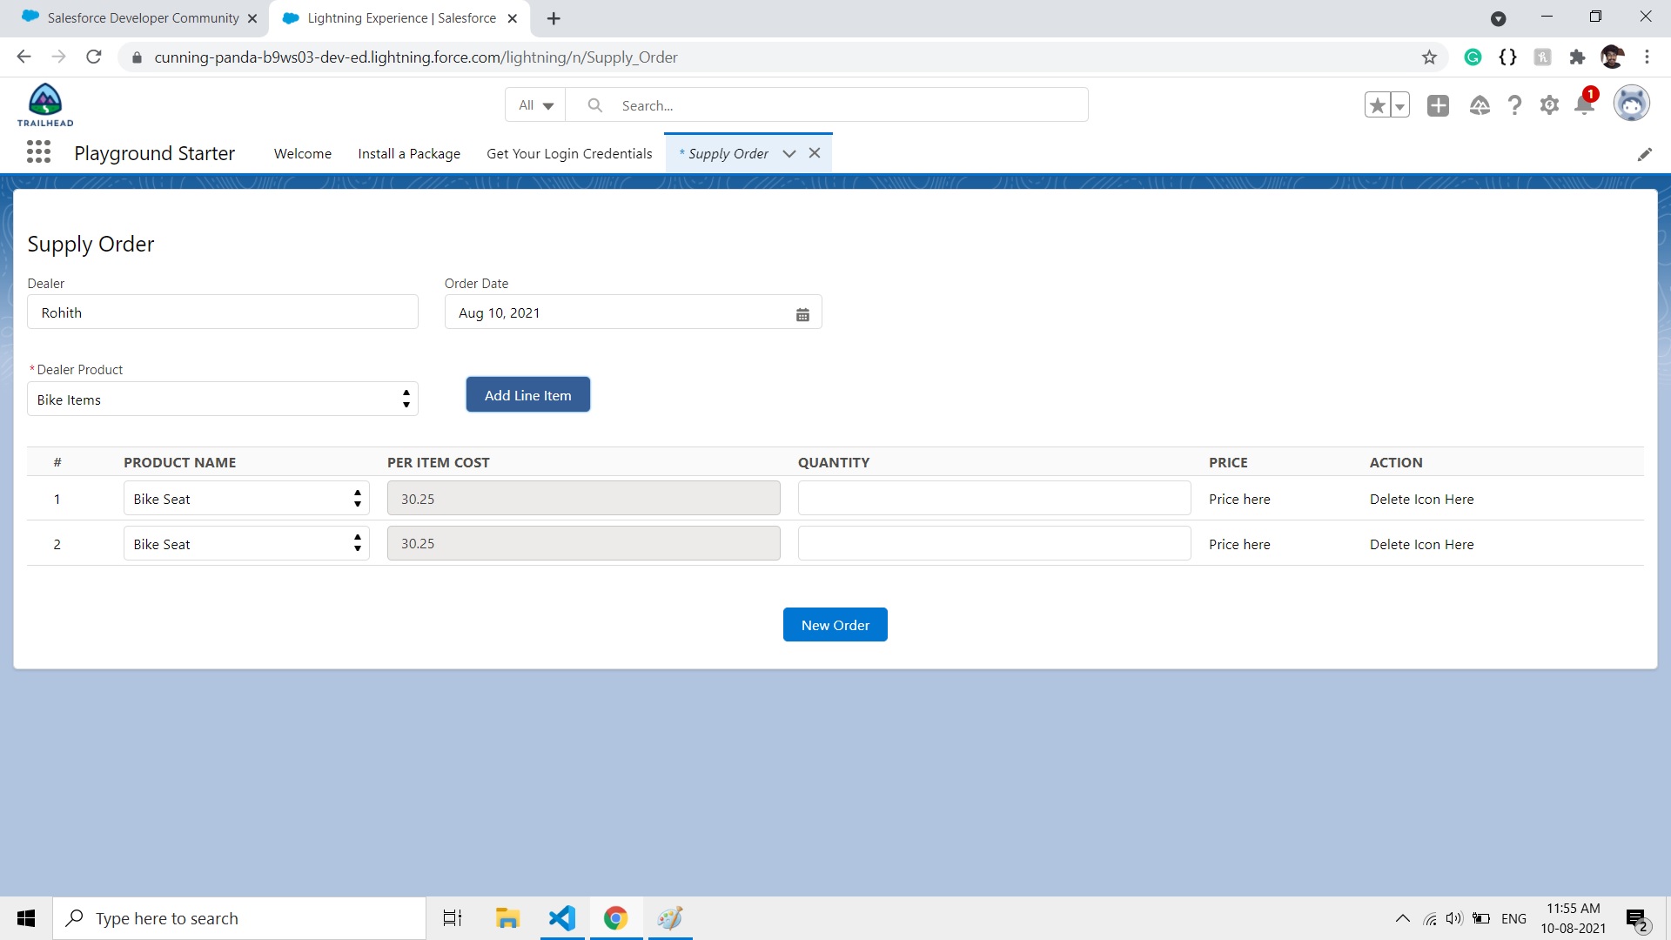Click the Quantity field in row 1
Viewport: 1671px width, 940px height.
[x=993, y=498]
